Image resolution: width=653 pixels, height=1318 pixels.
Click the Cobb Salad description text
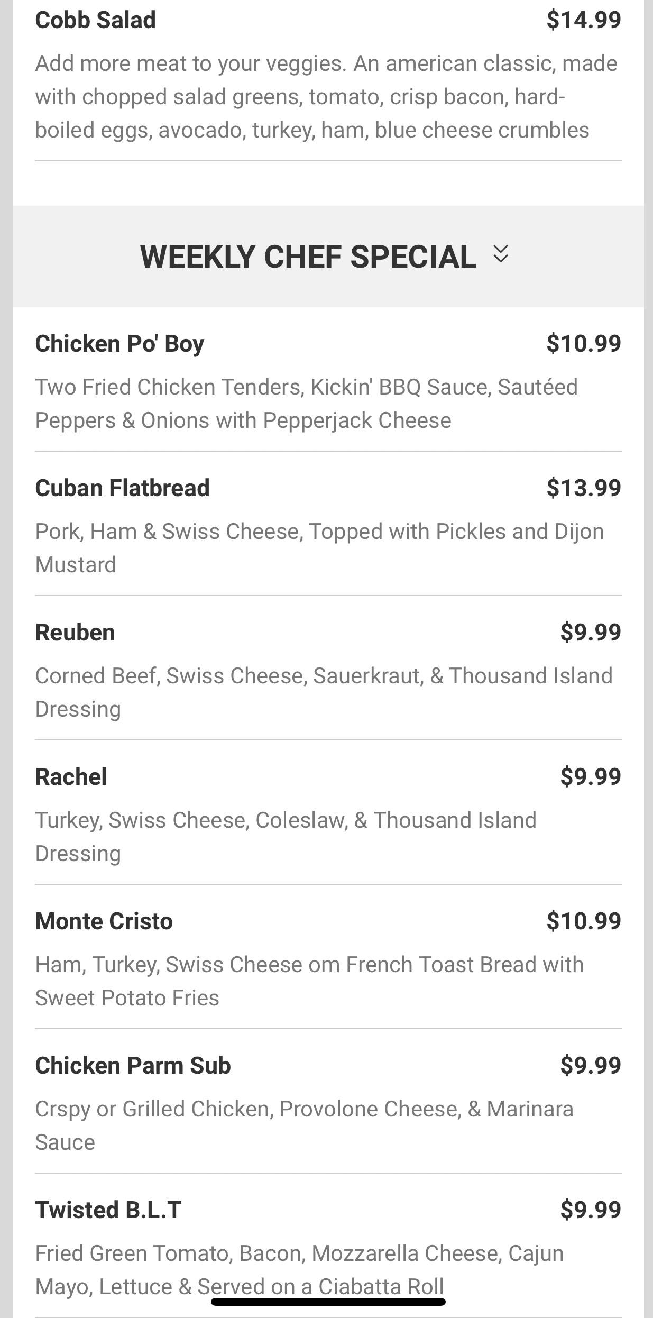click(326, 97)
